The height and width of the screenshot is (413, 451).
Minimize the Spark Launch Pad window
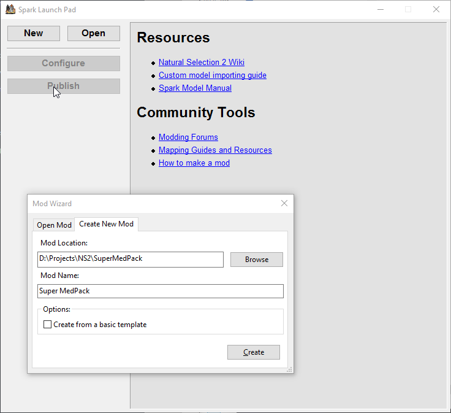coord(381,9)
